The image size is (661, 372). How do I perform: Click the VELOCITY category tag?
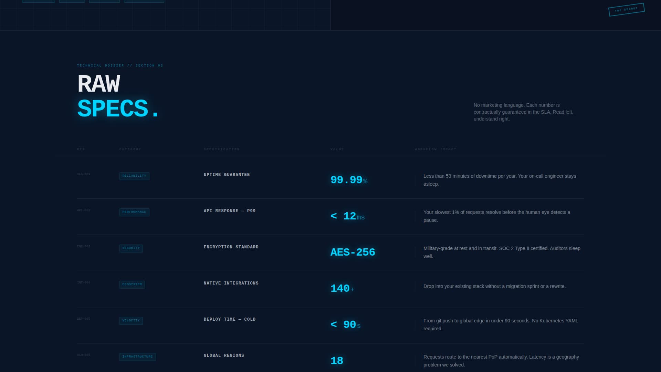point(131,321)
